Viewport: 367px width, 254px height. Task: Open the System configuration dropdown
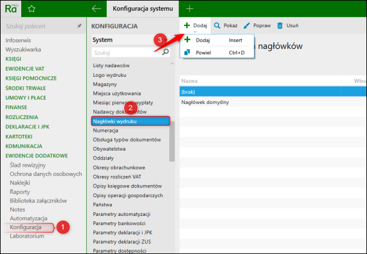(130, 40)
